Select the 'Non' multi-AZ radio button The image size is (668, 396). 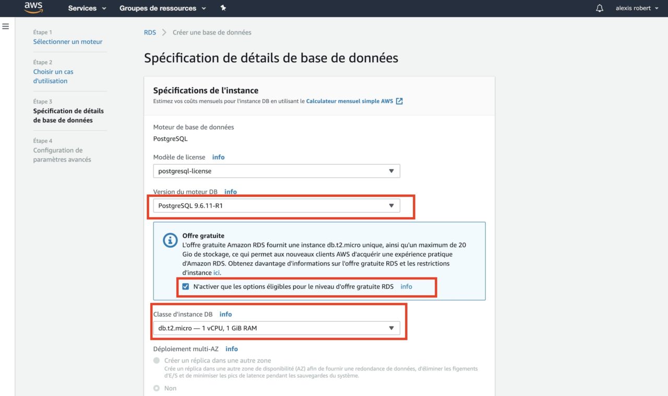coord(157,388)
